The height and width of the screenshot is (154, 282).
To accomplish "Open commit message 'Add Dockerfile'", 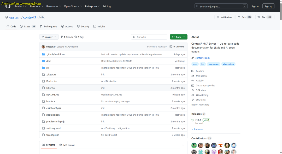I will (109, 81).
